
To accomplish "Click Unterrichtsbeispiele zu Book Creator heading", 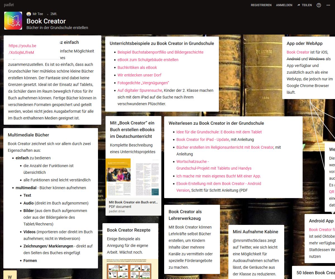I will tap(162, 44).
